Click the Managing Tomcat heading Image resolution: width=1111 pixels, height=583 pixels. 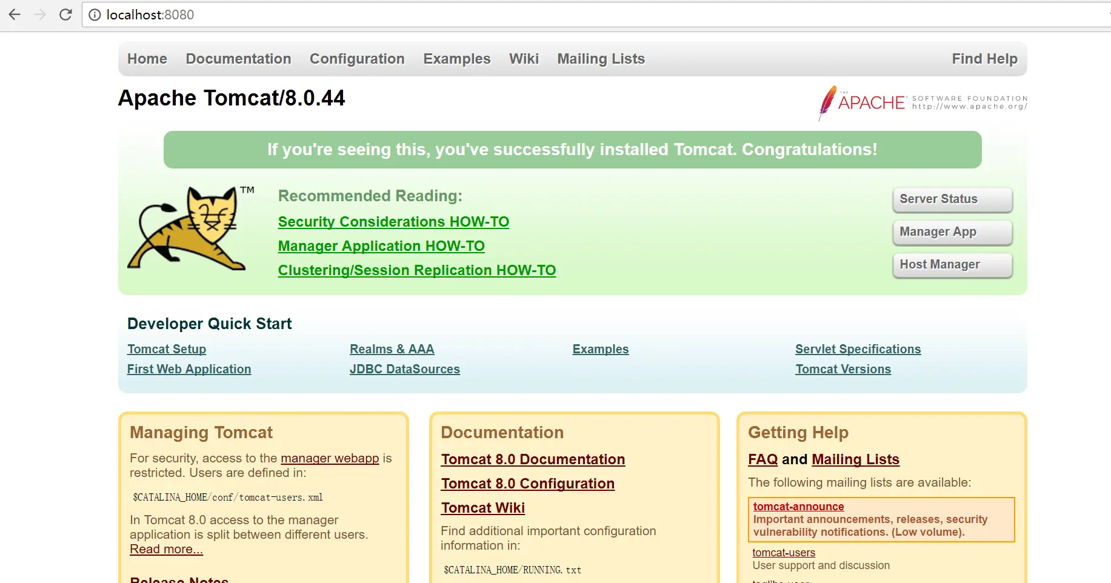pos(201,432)
